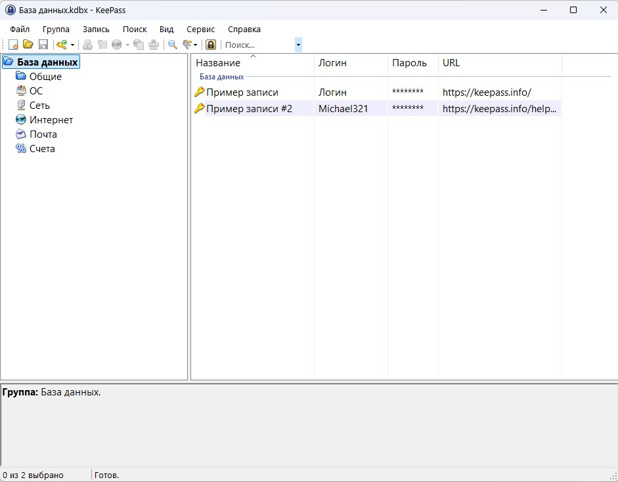This screenshot has width=618, height=482.
Task: Click the Счета percent icon
Action: [21, 148]
